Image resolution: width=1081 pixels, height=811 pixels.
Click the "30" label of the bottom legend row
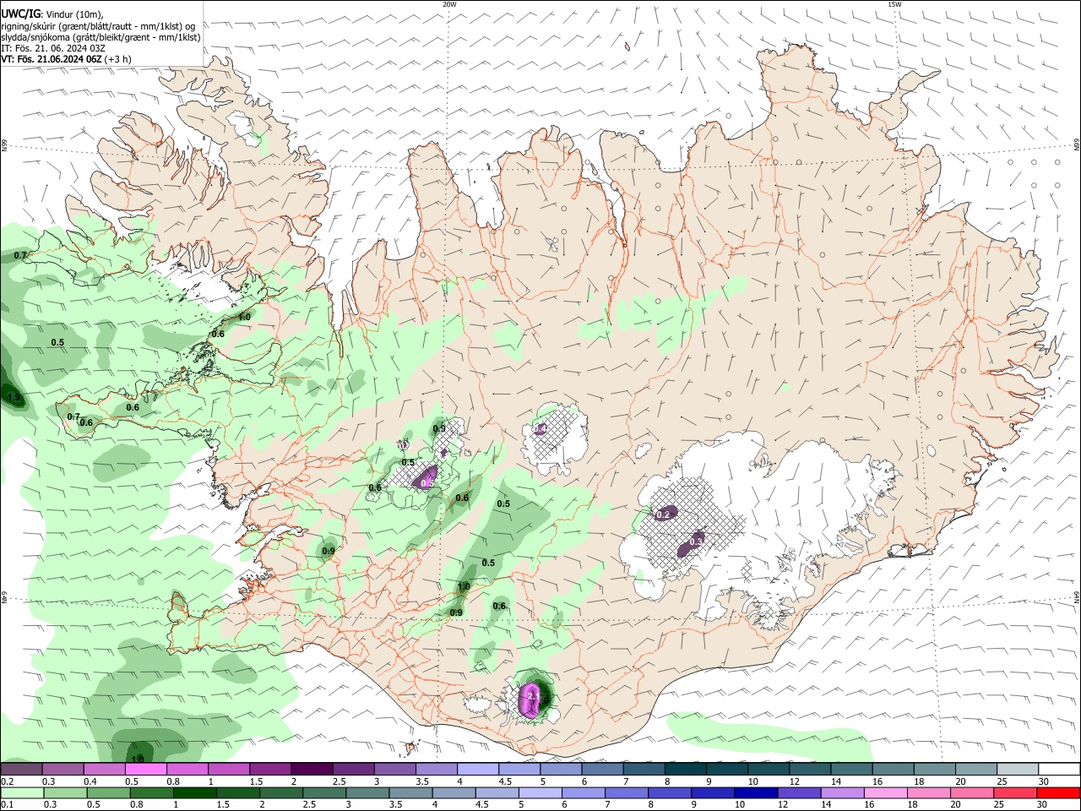(x=1043, y=805)
